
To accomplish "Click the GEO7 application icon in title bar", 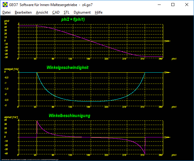I will (x=5, y=5).
